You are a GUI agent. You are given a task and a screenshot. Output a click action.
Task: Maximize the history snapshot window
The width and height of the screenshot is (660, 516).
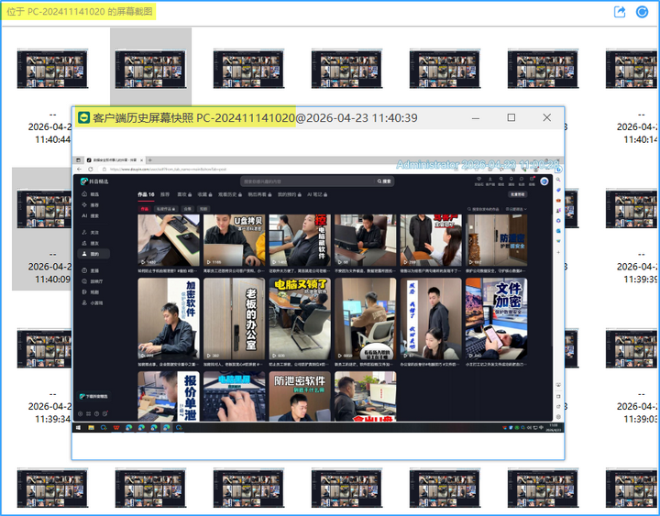coord(511,118)
